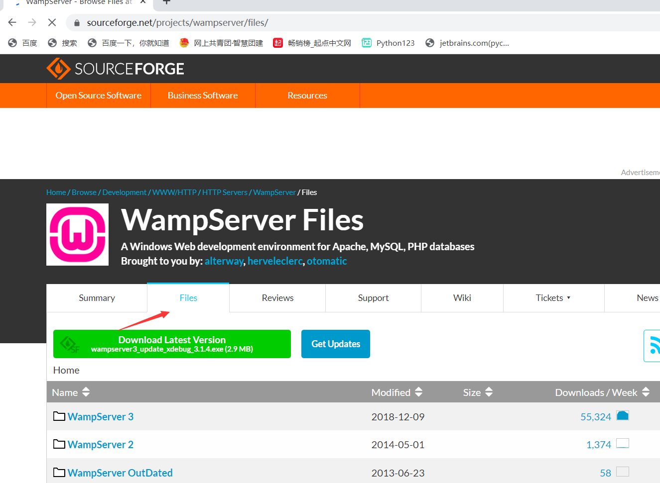Click the 2018-12-09 modified date

click(x=398, y=417)
